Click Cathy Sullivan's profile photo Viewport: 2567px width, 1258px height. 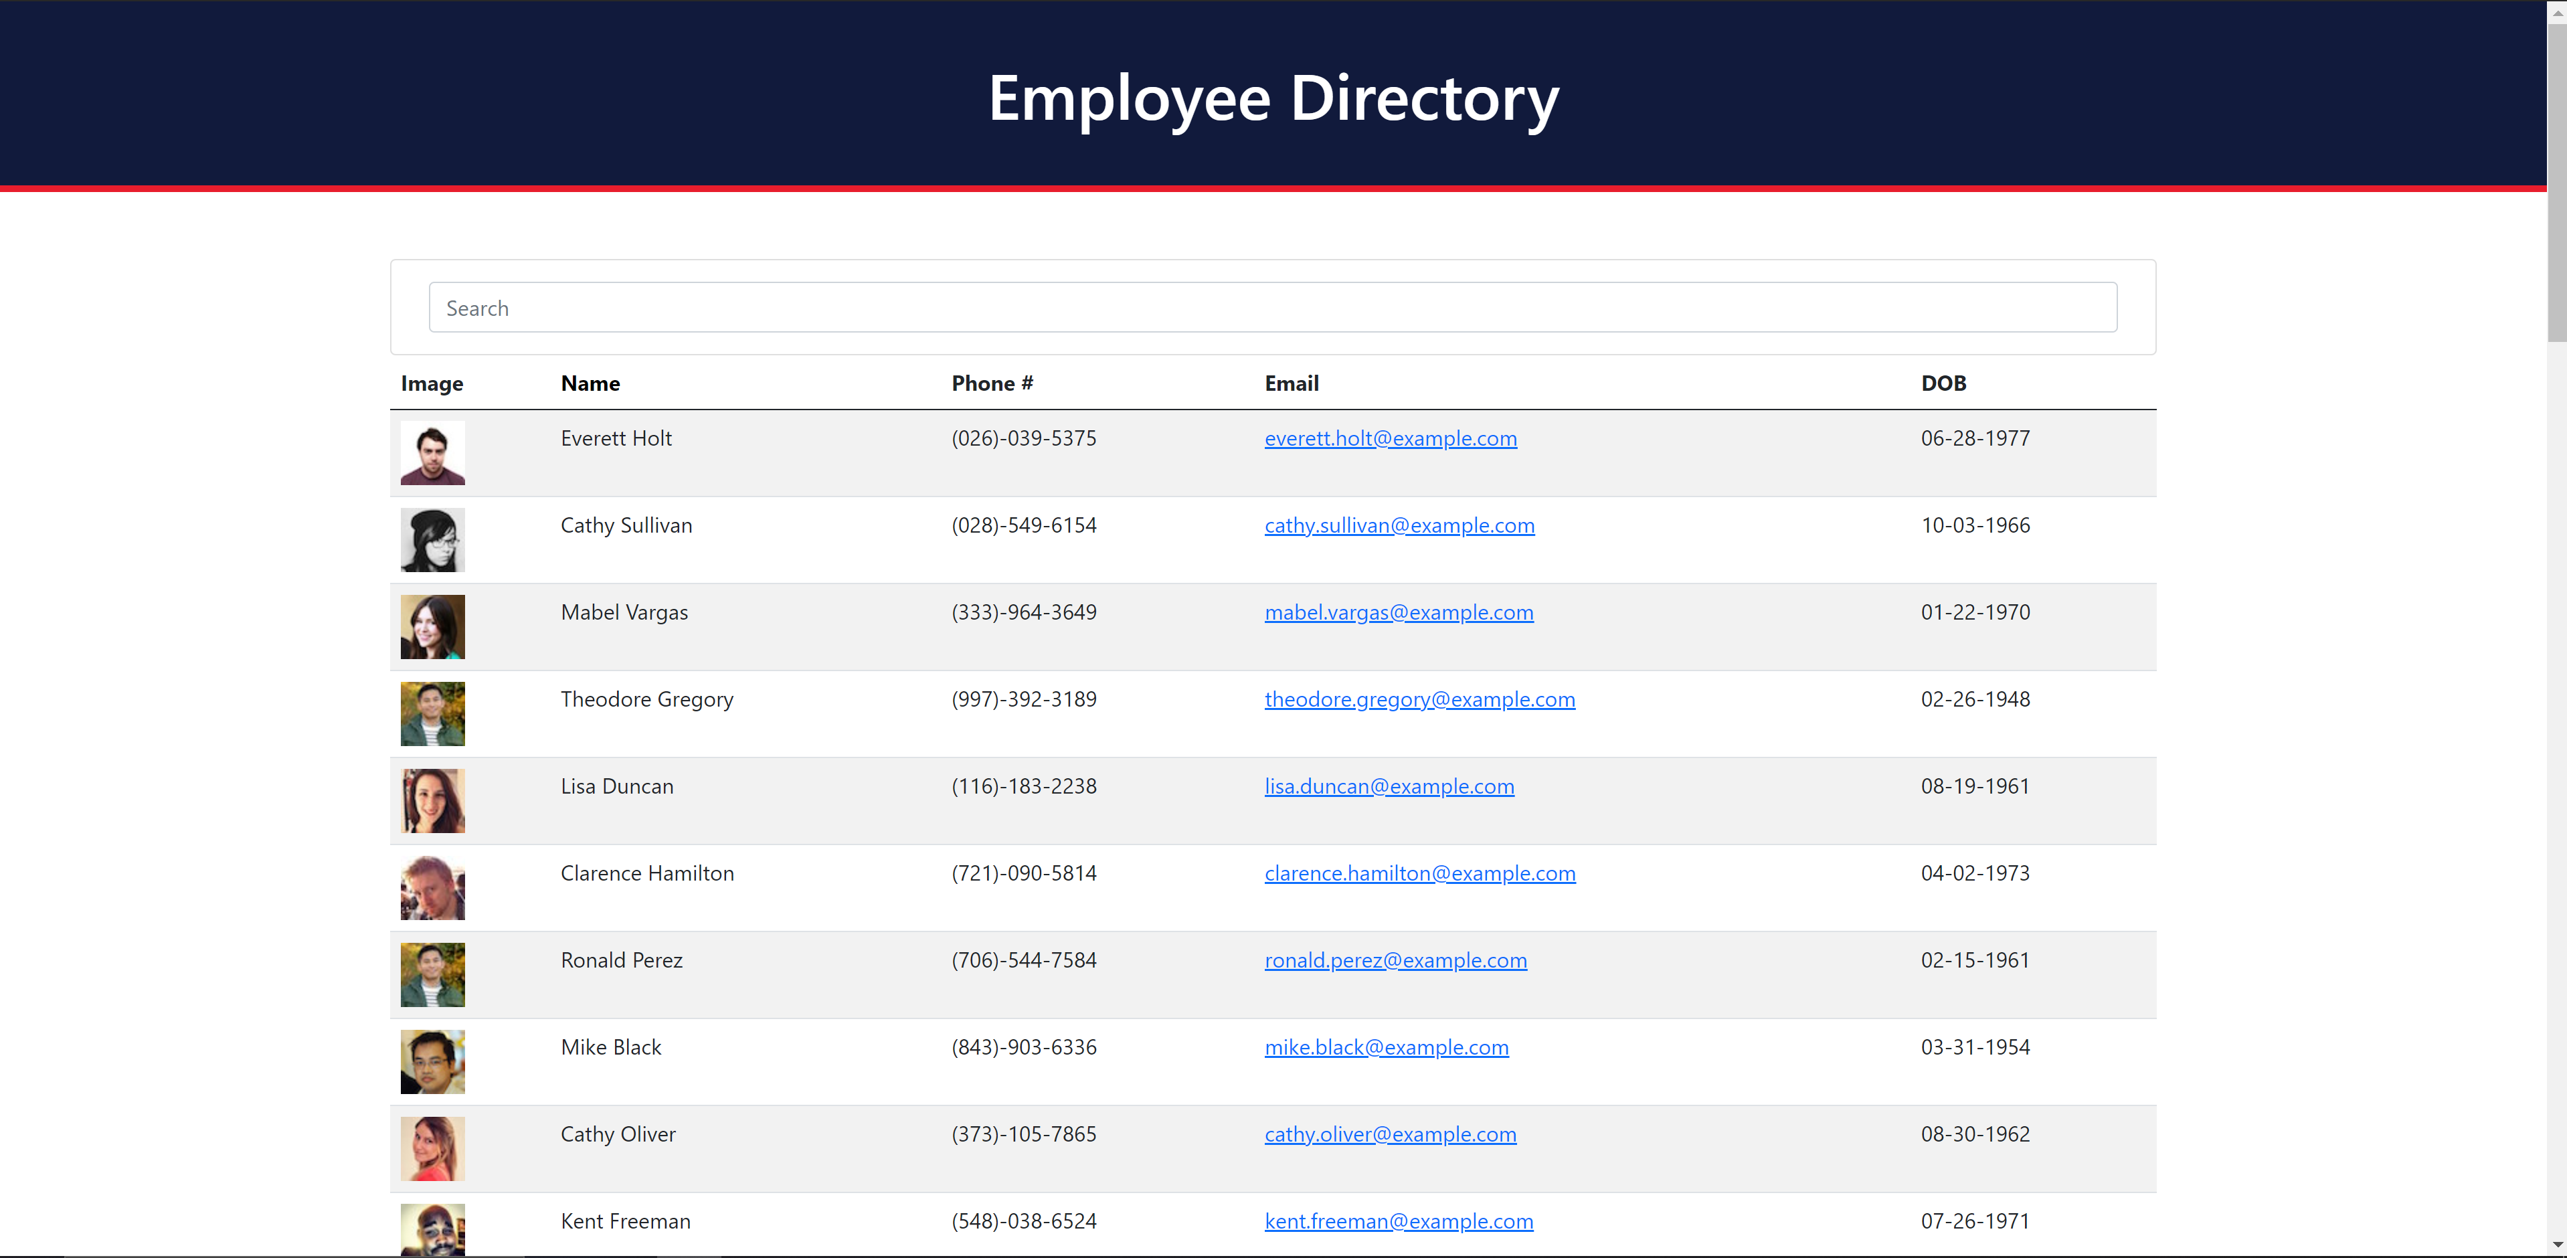[432, 540]
